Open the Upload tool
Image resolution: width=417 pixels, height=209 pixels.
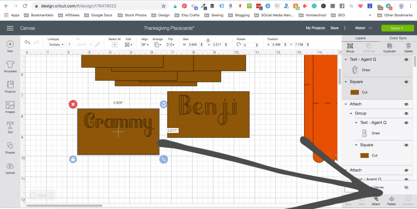(x=10, y=168)
